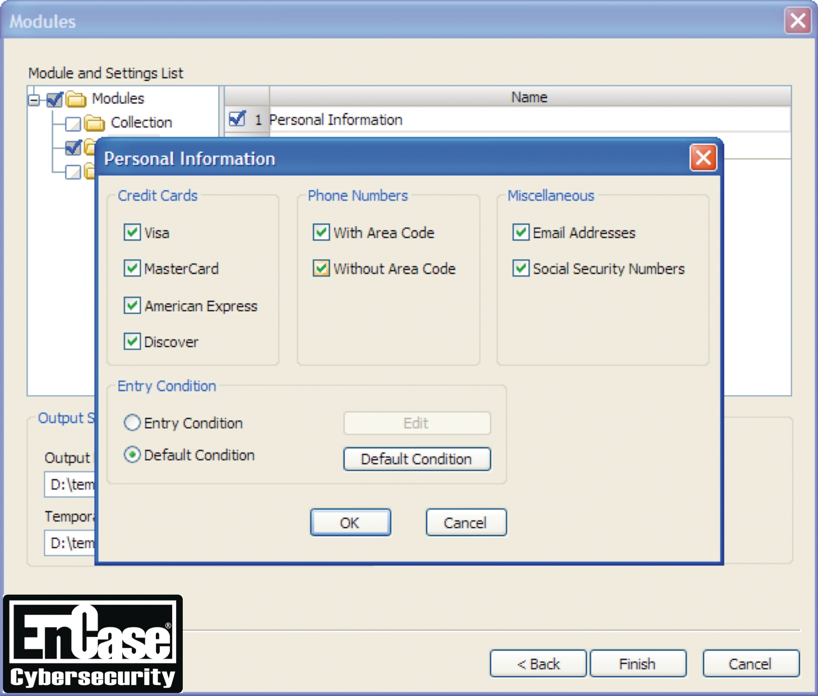Disable Email Addresses search
This screenshot has width=818, height=696.
[x=521, y=233]
